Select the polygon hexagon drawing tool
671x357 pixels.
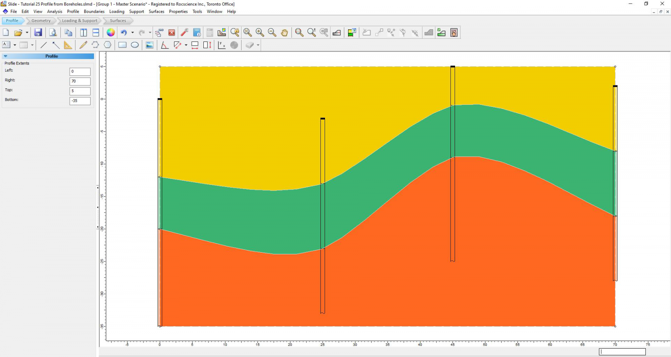[x=108, y=45]
